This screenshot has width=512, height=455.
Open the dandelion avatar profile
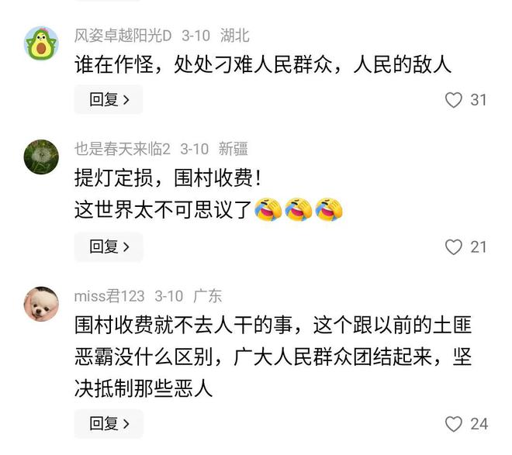click(41, 157)
